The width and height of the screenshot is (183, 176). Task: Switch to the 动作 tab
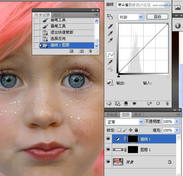(x=57, y=15)
